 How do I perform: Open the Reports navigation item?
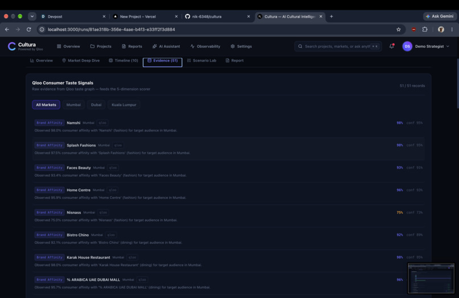click(x=132, y=46)
